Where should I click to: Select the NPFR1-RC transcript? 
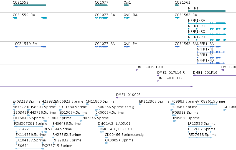point(207,34)
